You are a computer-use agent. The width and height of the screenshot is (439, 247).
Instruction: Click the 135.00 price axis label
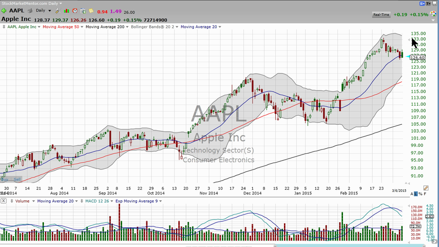418,33
